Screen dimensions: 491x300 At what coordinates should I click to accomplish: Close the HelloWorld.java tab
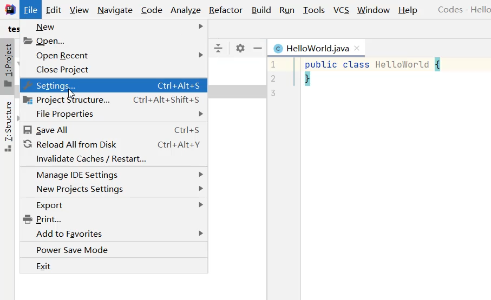tap(357, 48)
